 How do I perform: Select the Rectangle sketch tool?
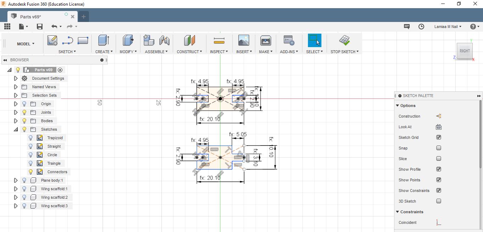(x=83, y=40)
